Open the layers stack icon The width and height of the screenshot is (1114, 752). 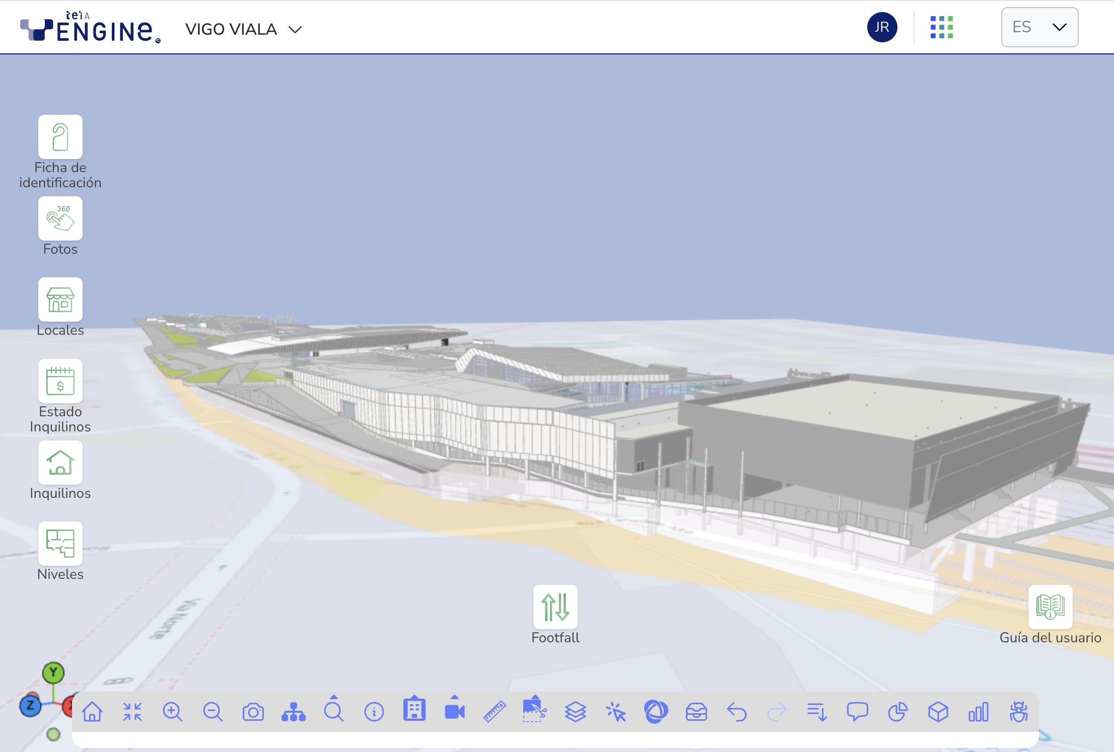click(575, 712)
